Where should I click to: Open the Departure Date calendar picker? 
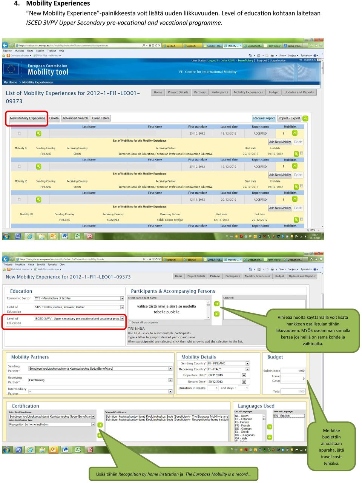(244, 375)
